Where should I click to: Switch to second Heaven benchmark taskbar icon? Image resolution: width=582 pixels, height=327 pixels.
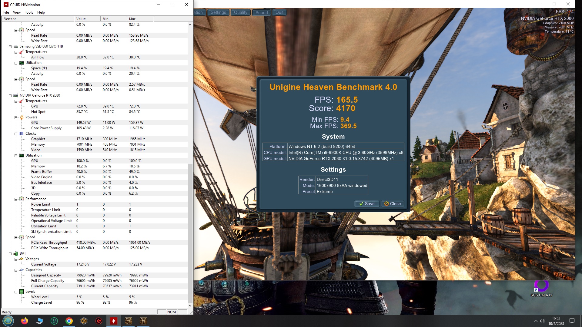[x=143, y=321]
